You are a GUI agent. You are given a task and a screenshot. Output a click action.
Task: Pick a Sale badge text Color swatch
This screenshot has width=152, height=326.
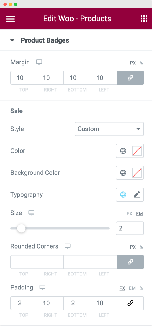click(x=137, y=151)
